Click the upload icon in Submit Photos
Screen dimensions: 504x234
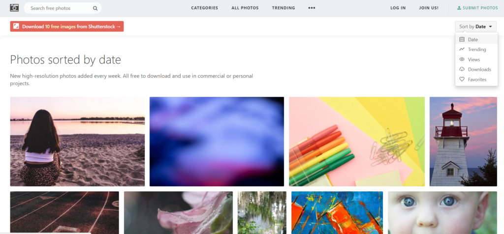(459, 8)
